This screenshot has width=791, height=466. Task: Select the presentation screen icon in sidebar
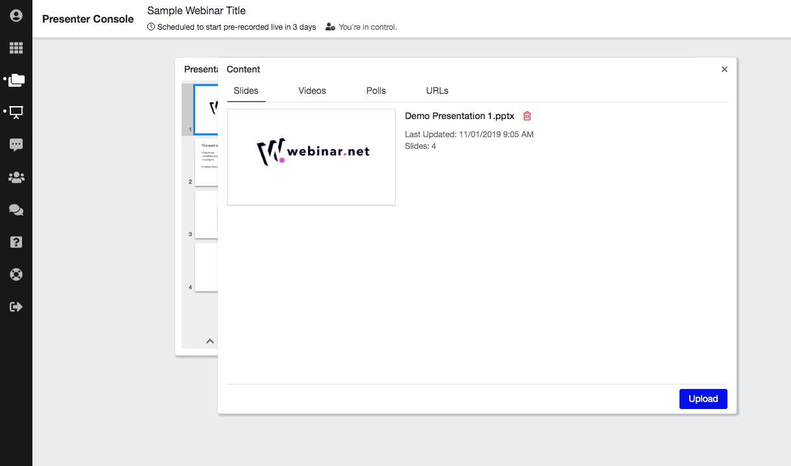point(16,113)
